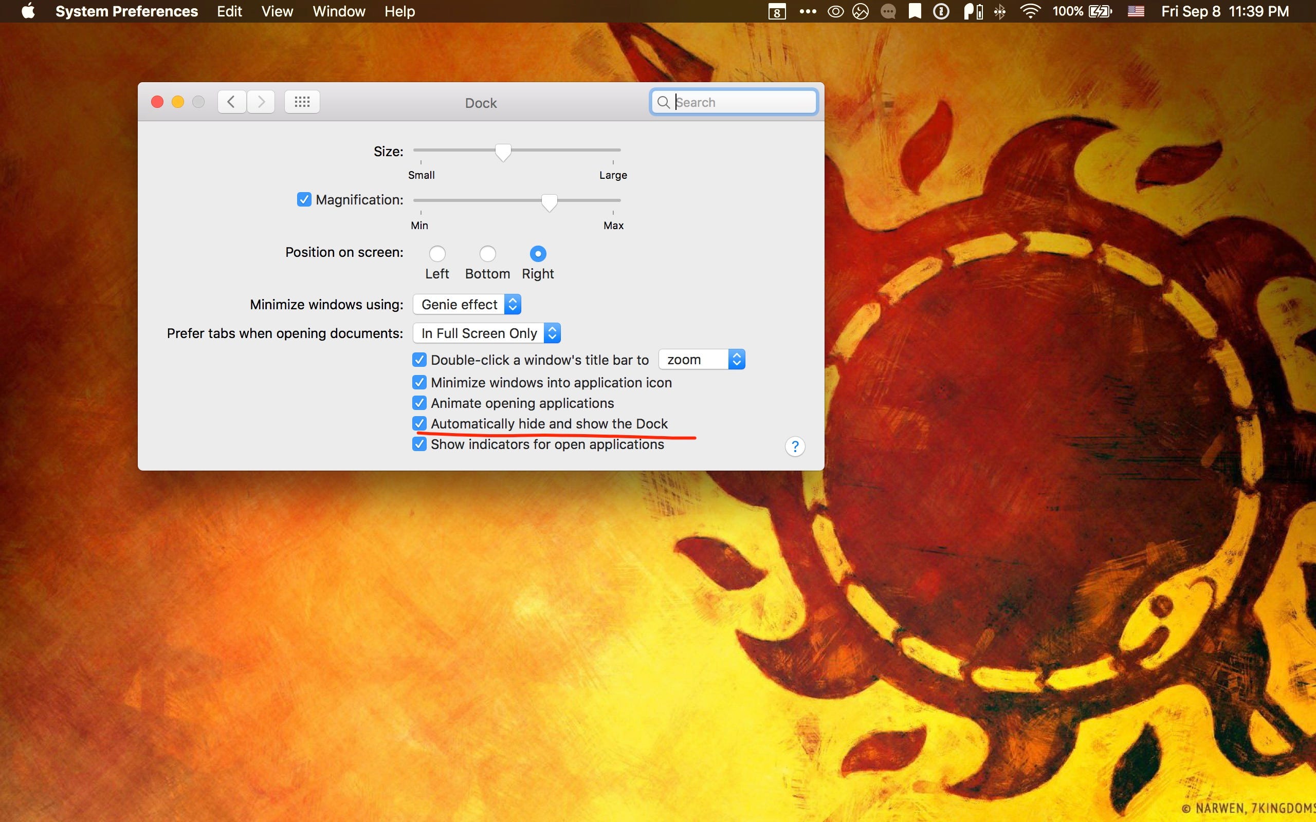Toggle Animate opening applications checkbox
The height and width of the screenshot is (822, 1316).
(x=419, y=403)
